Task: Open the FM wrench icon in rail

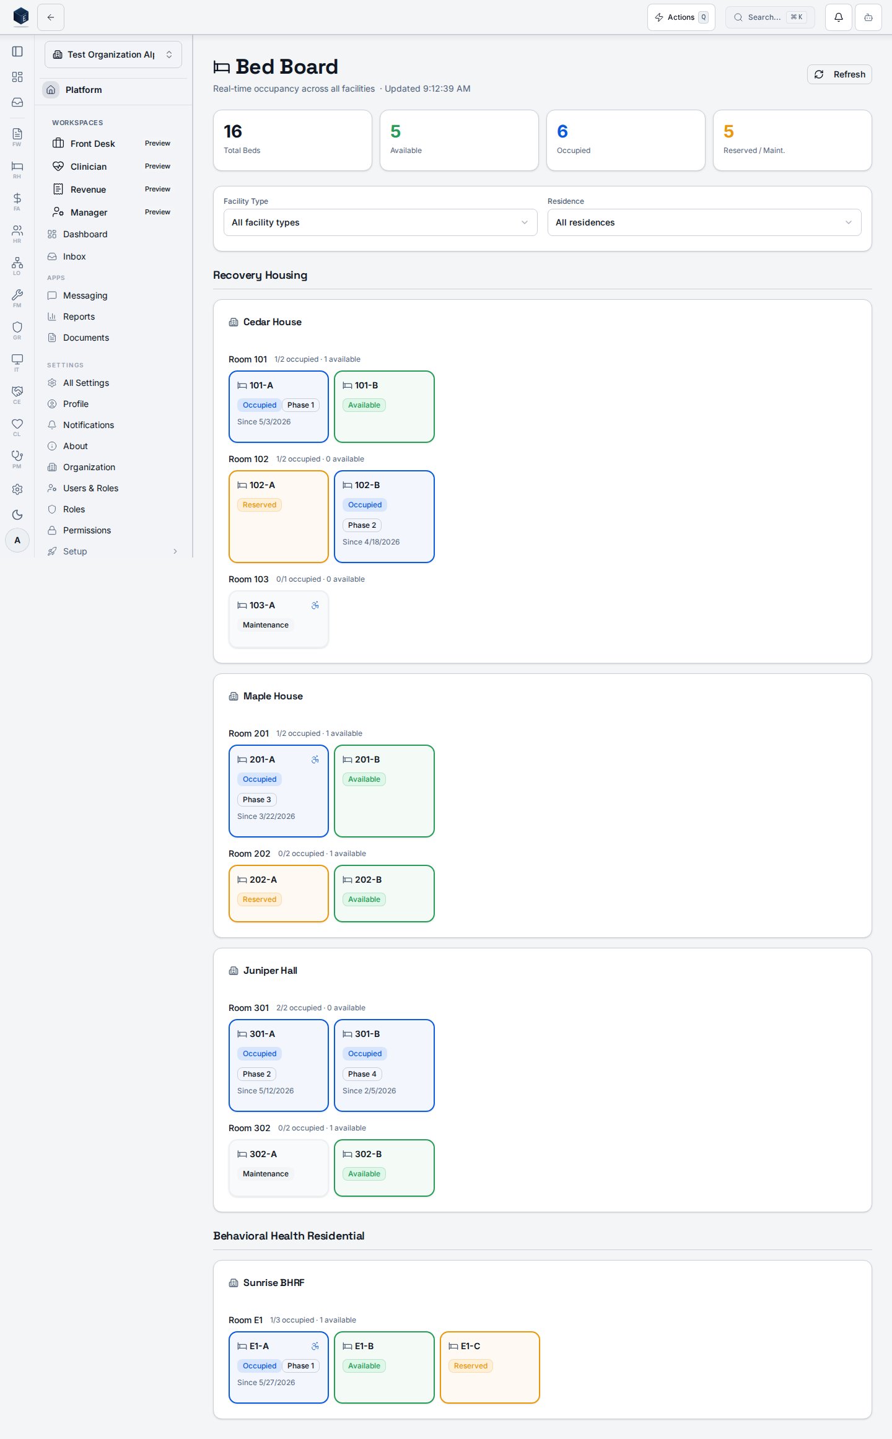Action: pyautogui.click(x=17, y=298)
